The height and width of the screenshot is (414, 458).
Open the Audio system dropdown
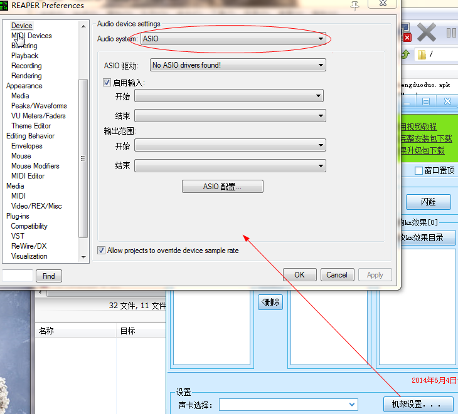click(233, 39)
